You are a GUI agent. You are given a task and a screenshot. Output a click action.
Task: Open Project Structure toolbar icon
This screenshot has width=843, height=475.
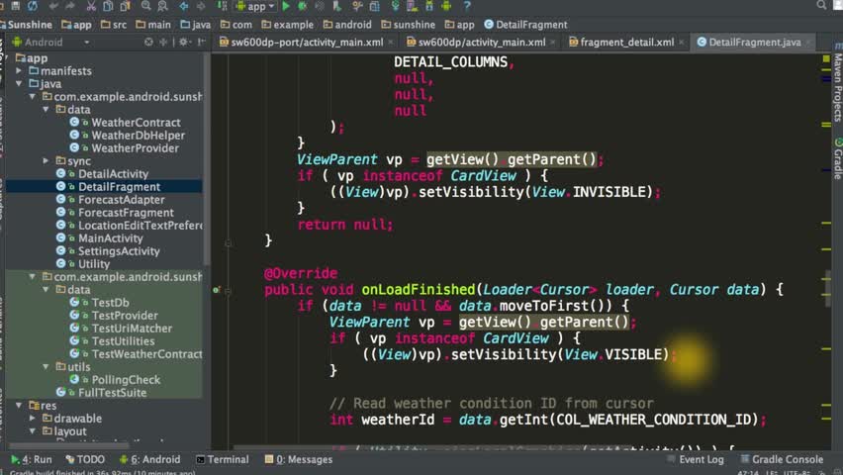tap(375, 6)
